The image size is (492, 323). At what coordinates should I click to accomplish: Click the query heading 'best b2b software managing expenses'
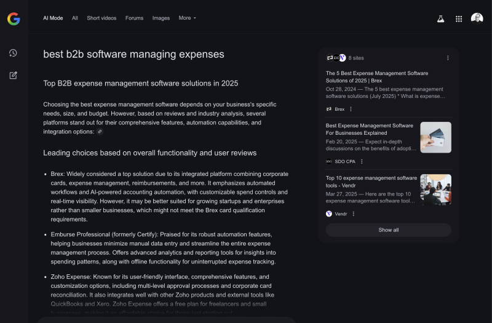coord(133,54)
